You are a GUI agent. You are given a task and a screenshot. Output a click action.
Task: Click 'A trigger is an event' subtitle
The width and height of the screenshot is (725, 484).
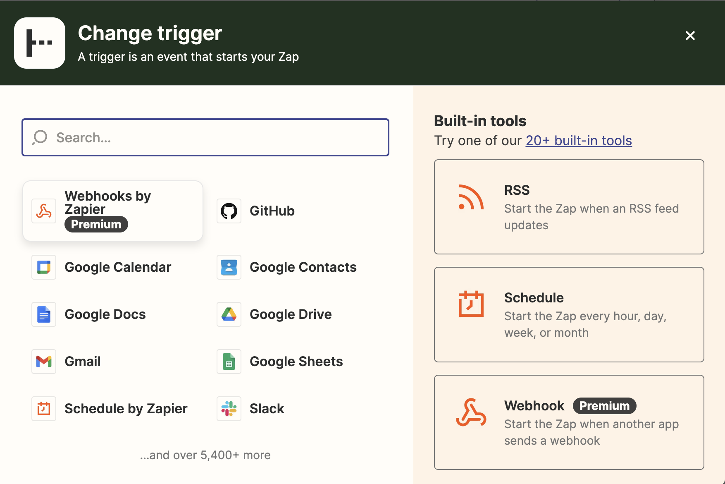(188, 57)
